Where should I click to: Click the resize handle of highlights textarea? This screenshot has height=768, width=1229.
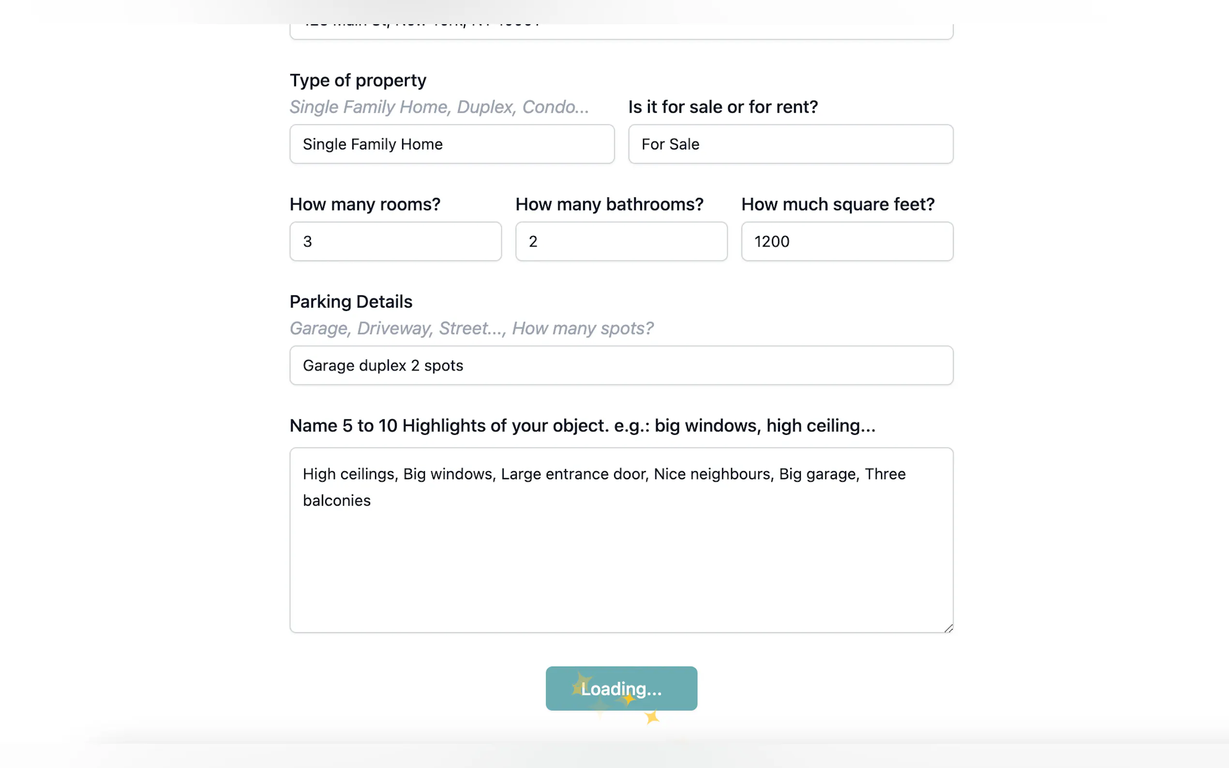948,628
